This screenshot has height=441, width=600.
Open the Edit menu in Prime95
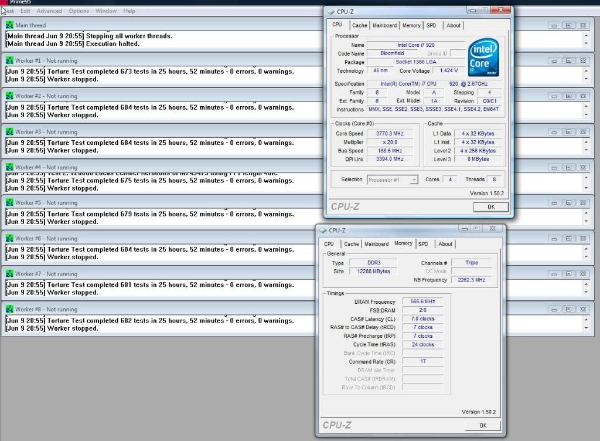click(x=25, y=11)
